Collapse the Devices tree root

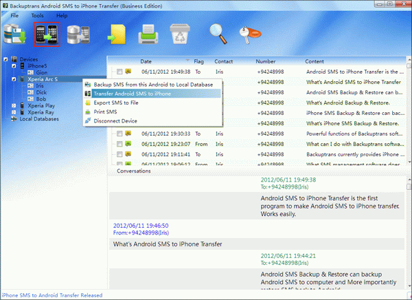tap(5, 59)
